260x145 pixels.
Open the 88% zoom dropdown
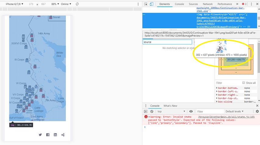(x=55, y=4)
